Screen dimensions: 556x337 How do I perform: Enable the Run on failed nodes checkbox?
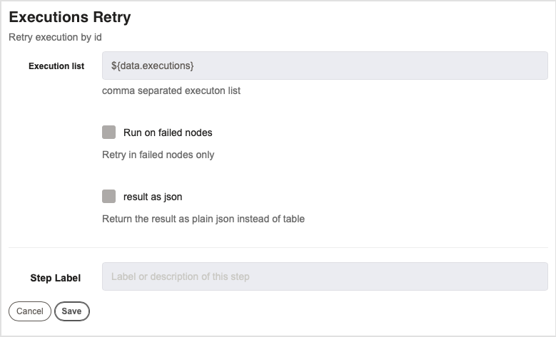pos(109,132)
